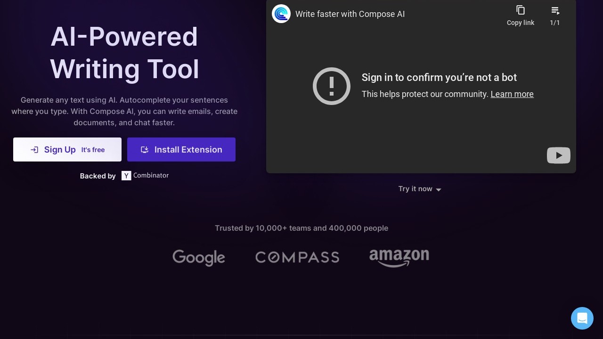Expand the Try it now arrow
The height and width of the screenshot is (339, 603).
439,189
